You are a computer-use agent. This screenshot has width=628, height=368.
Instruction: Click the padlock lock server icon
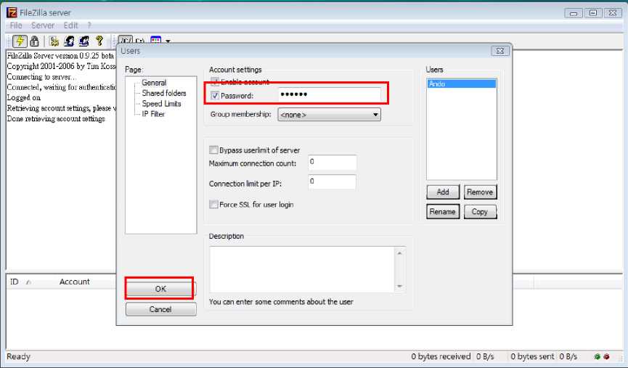(33, 42)
